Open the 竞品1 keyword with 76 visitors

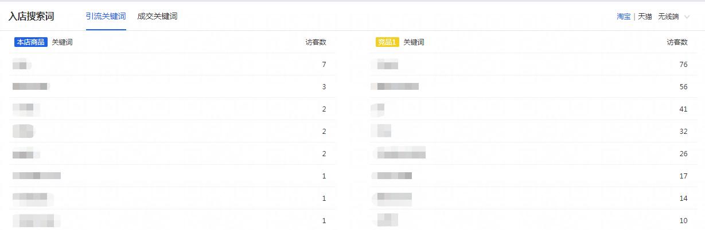pyautogui.click(x=385, y=65)
